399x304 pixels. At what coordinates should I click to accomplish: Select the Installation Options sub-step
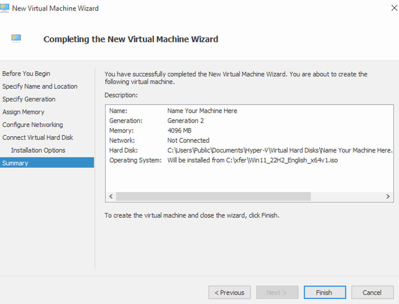coord(38,150)
